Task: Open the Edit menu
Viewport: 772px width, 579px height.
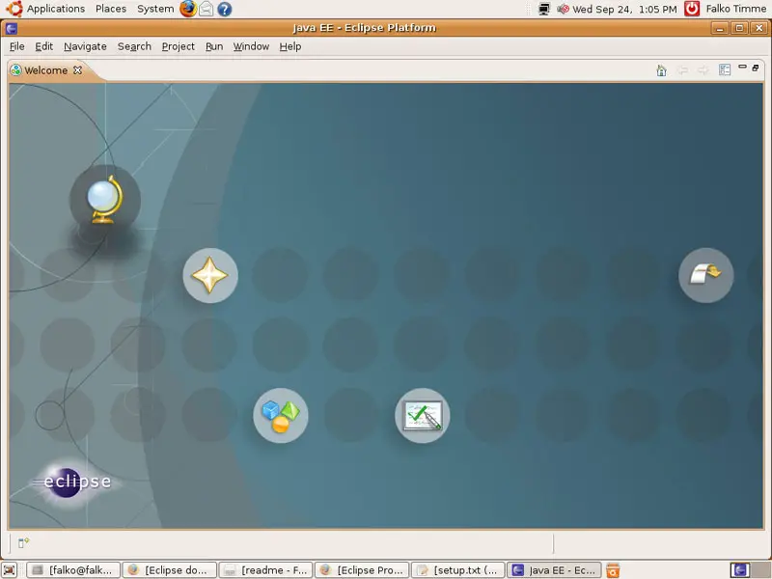Action: coord(43,46)
